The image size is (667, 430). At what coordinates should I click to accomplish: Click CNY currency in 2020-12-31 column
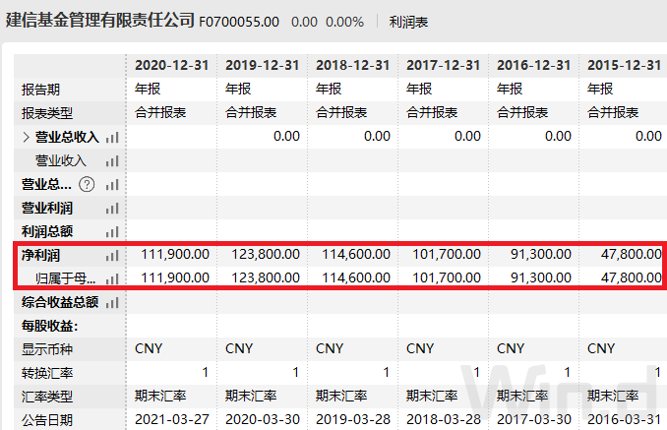[149, 348]
